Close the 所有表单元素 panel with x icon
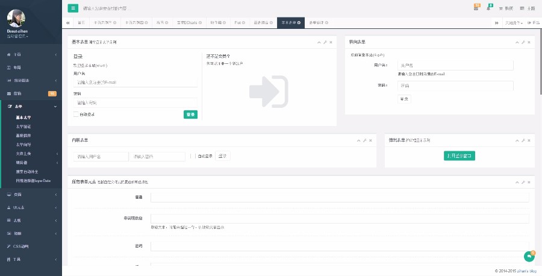542x276 pixels. pyautogui.click(x=529, y=182)
